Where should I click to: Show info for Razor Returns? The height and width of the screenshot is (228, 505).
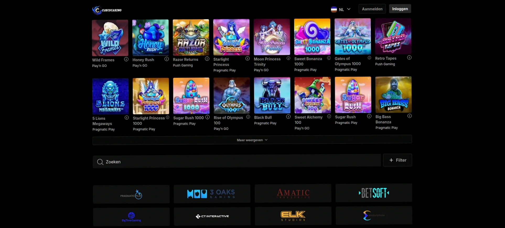point(207,59)
